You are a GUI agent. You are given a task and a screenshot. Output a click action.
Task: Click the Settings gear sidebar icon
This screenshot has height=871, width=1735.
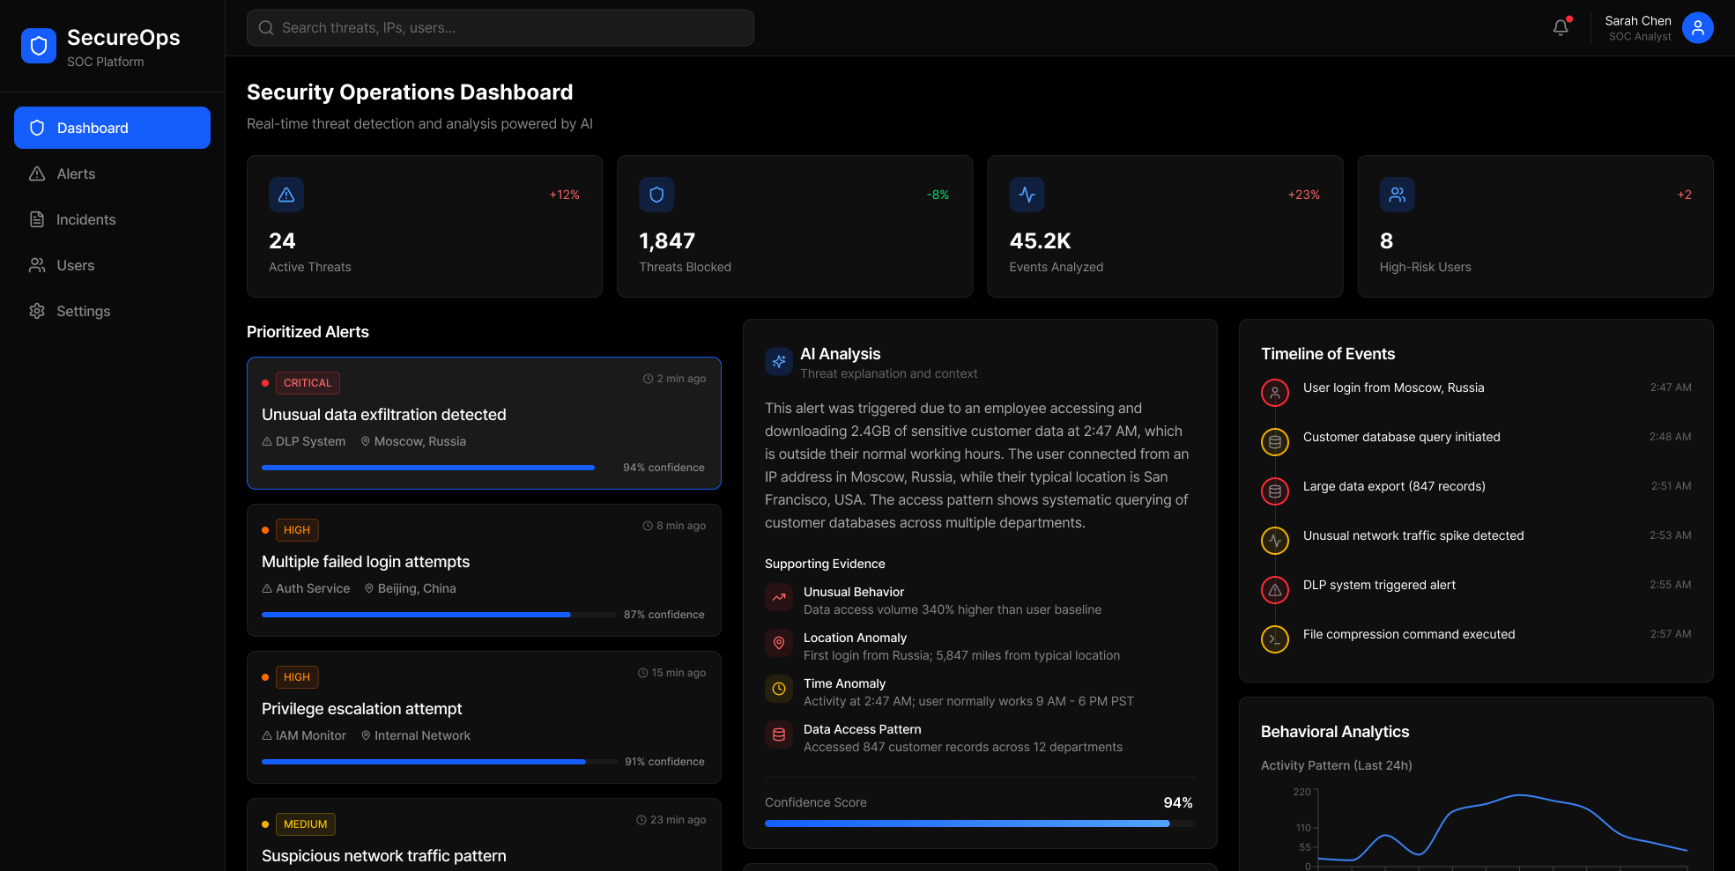click(x=37, y=311)
